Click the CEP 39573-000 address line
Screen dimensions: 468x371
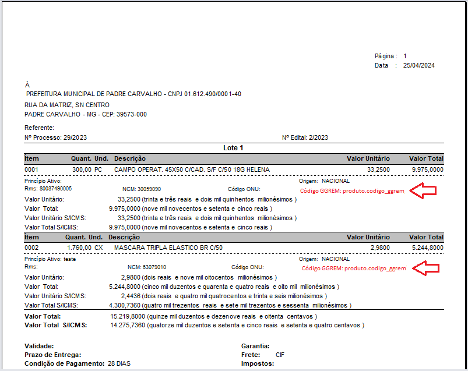pos(86,114)
